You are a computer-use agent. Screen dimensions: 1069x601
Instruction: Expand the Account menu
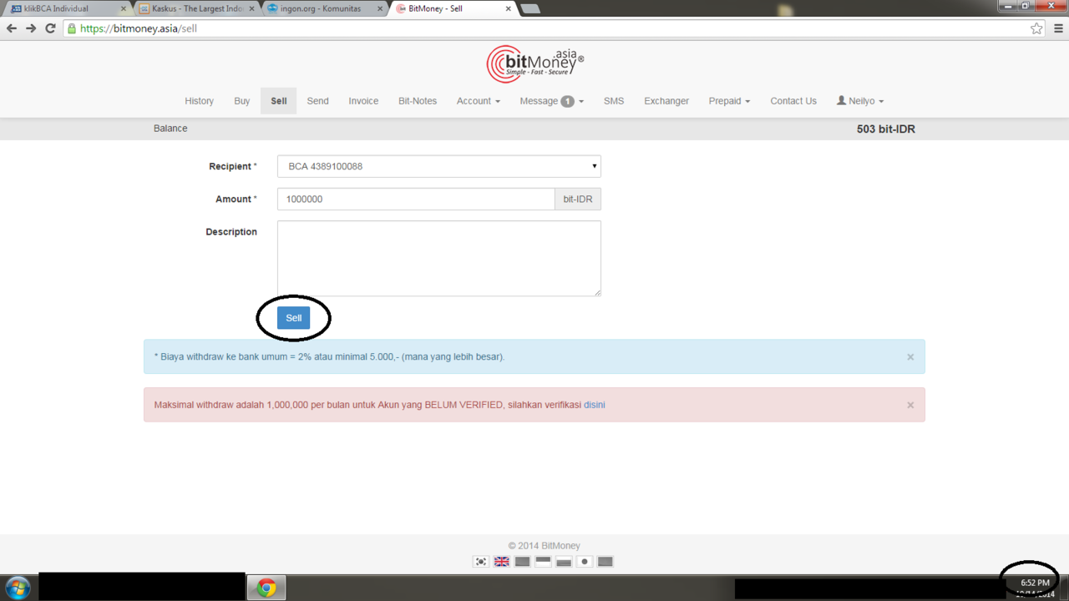[479, 101]
